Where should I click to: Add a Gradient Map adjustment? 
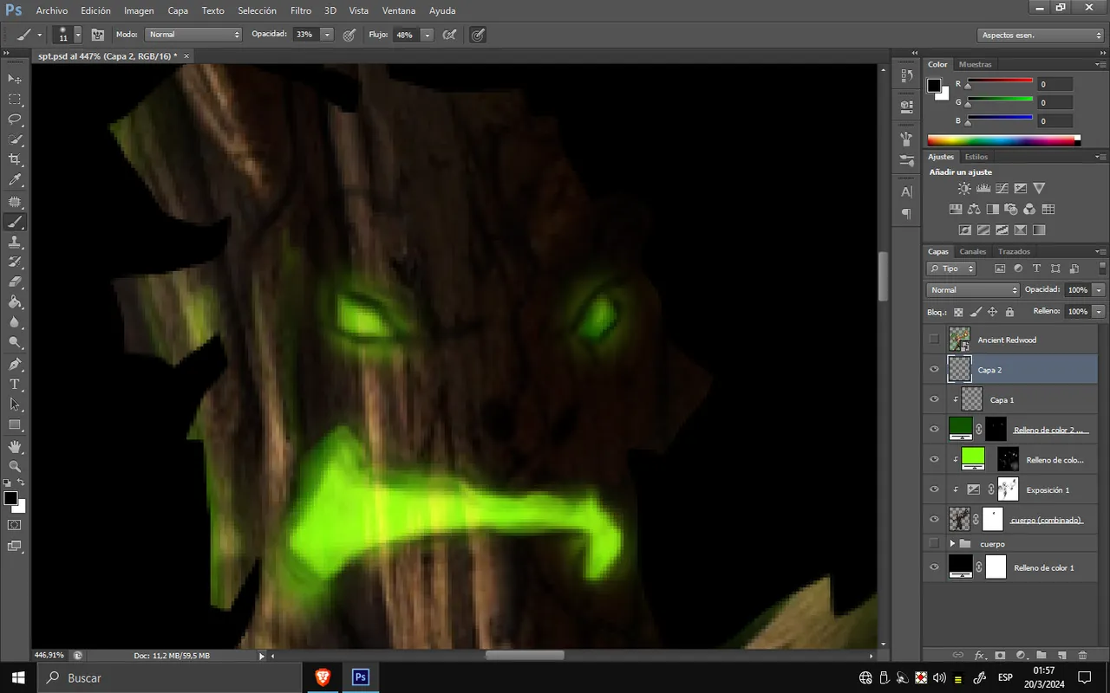(1039, 230)
